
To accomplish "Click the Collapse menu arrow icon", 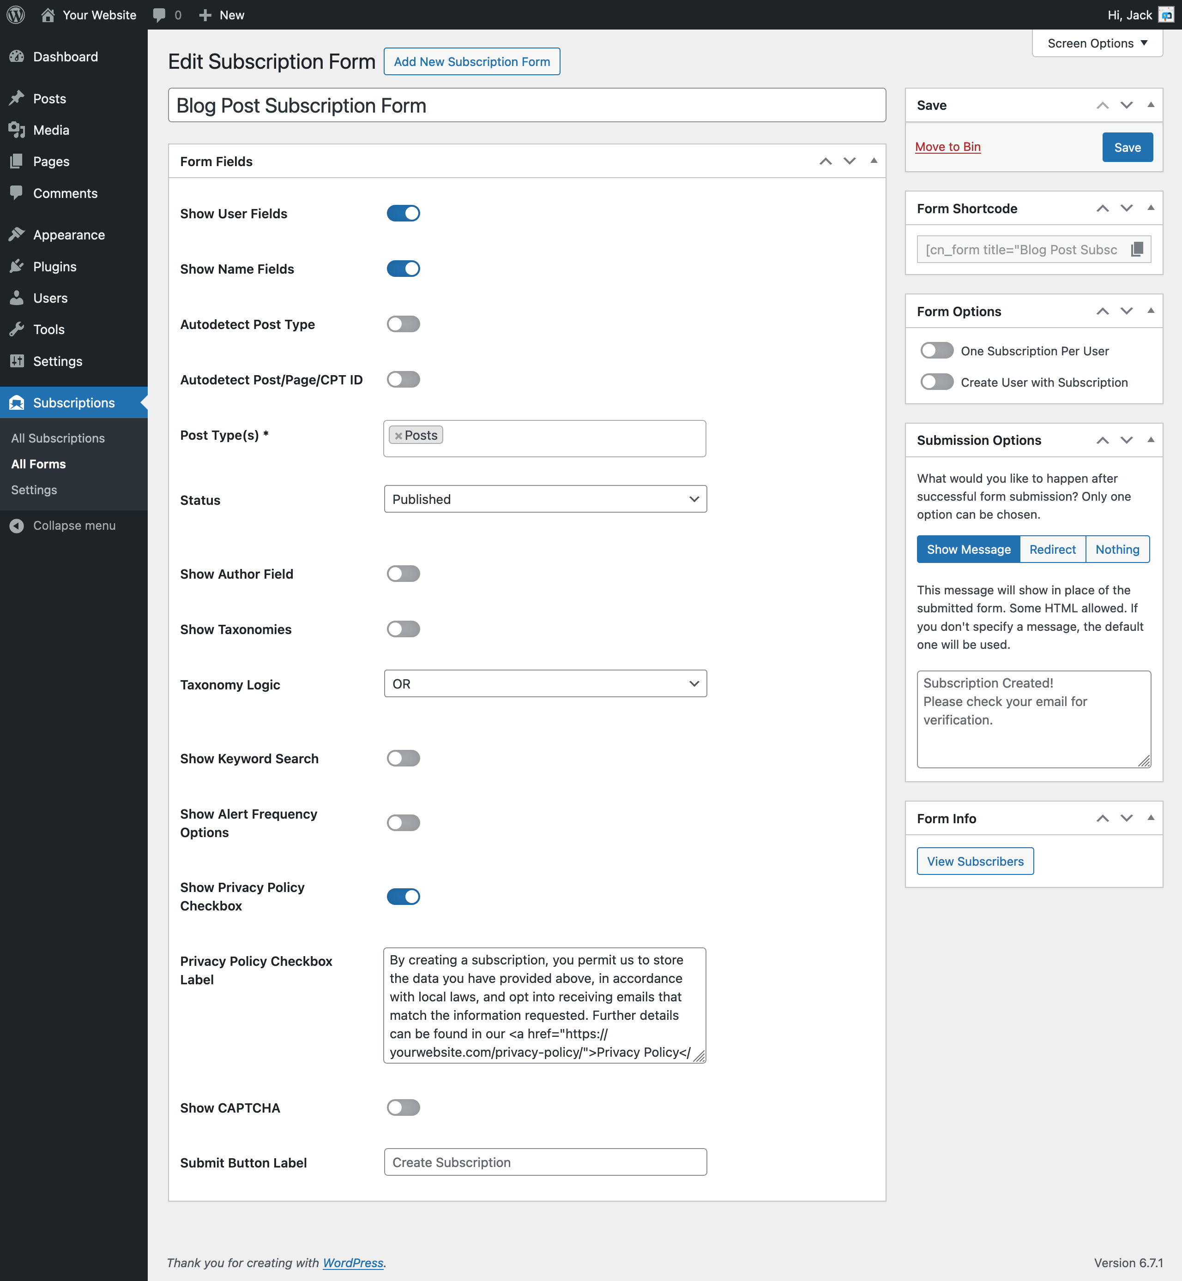I will coord(17,526).
